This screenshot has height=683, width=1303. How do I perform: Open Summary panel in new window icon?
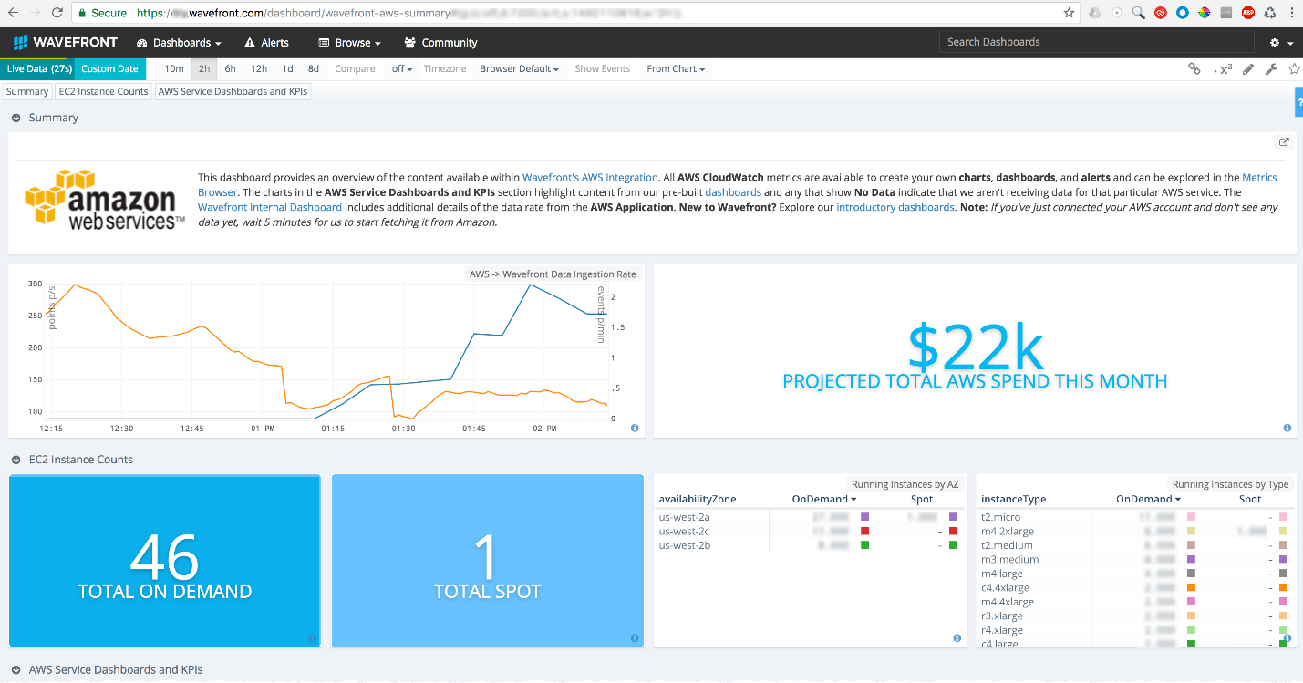point(1284,142)
